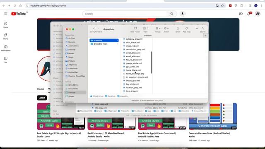Go back in Finder drawable window

tap(94, 29)
